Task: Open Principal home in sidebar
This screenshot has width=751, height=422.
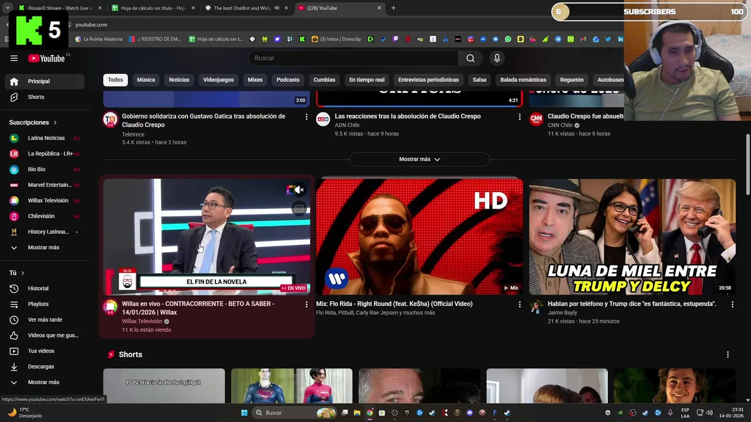Action: pyautogui.click(x=44, y=81)
